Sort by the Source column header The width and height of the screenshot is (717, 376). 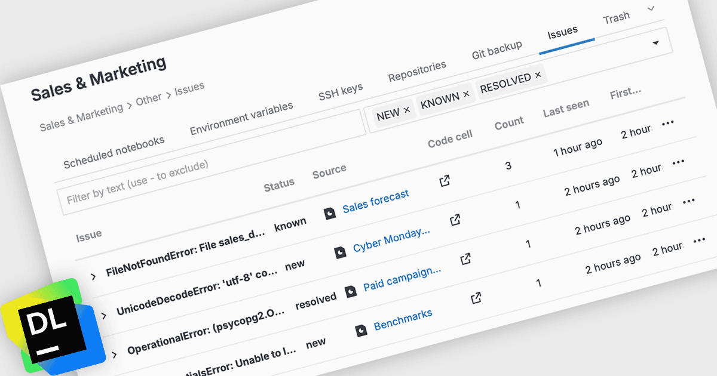click(329, 172)
